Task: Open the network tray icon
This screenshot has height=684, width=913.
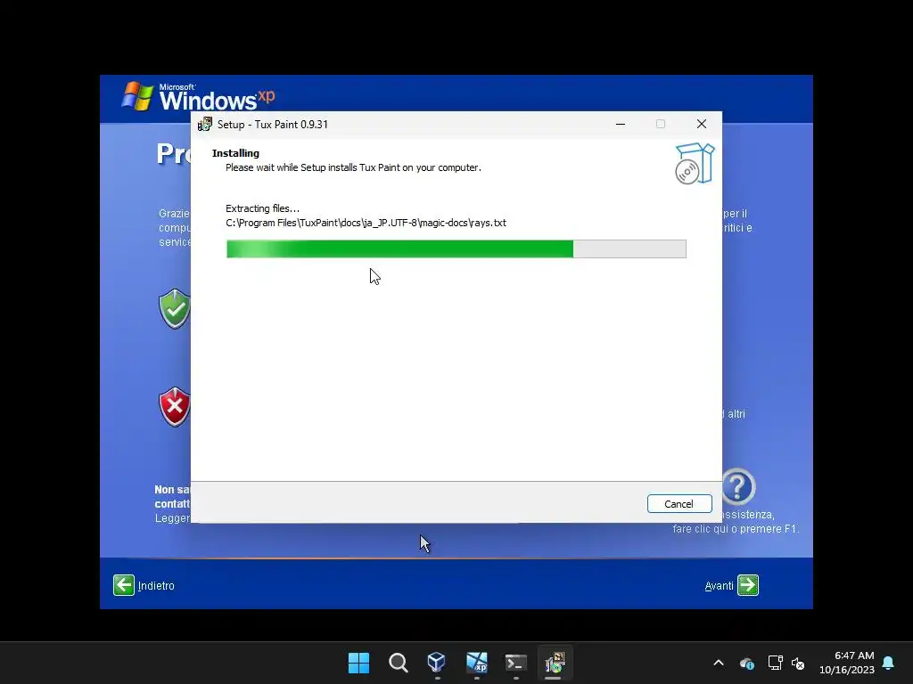Action: coord(775,663)
